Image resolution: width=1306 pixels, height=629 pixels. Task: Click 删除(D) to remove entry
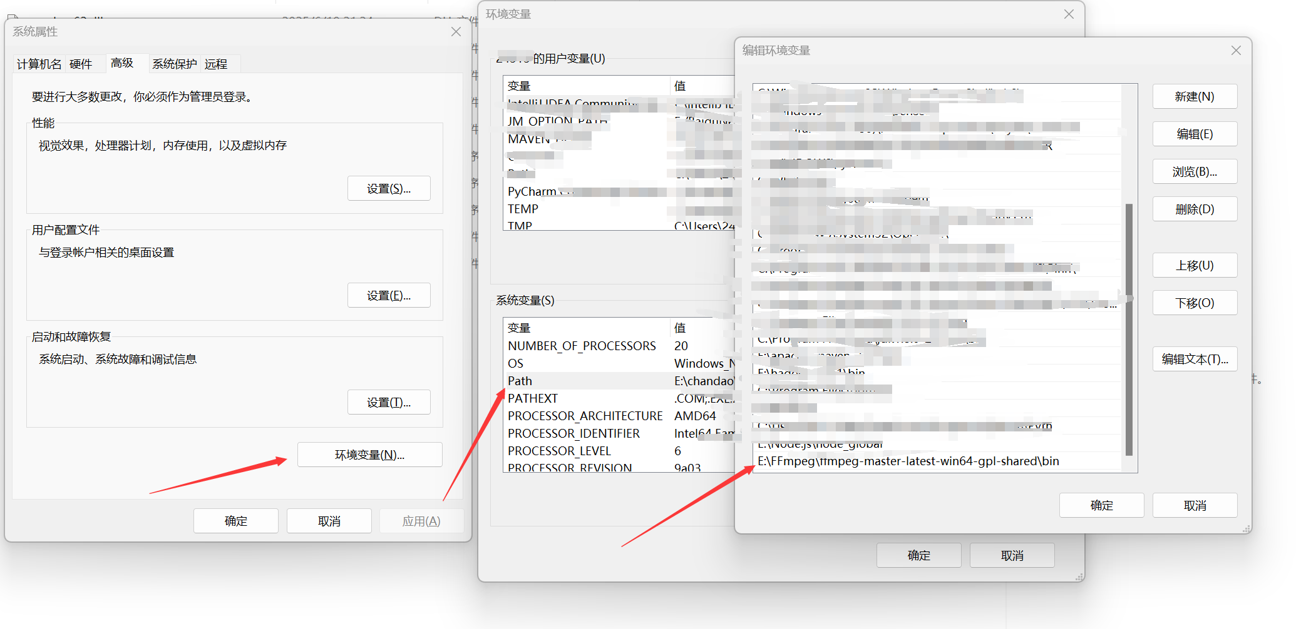pyautogui.click(x=1195, y=209)
